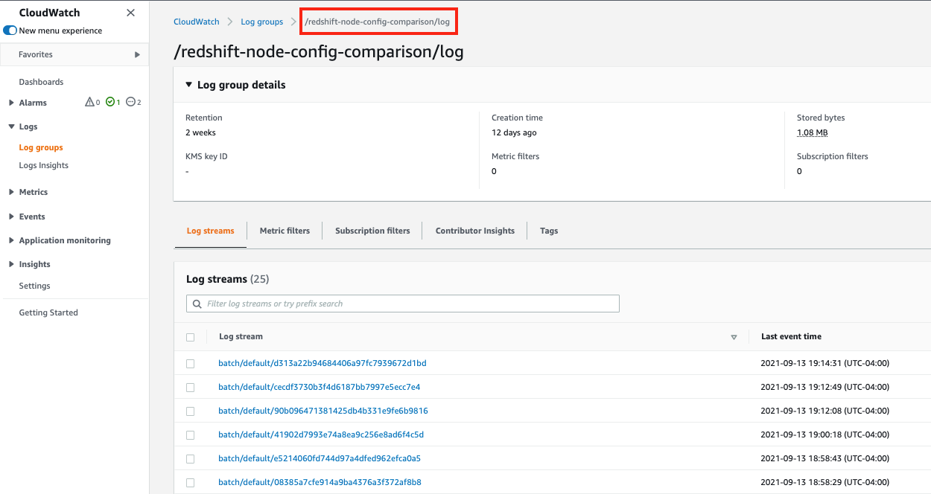Expand Application monitoring section

11,240
